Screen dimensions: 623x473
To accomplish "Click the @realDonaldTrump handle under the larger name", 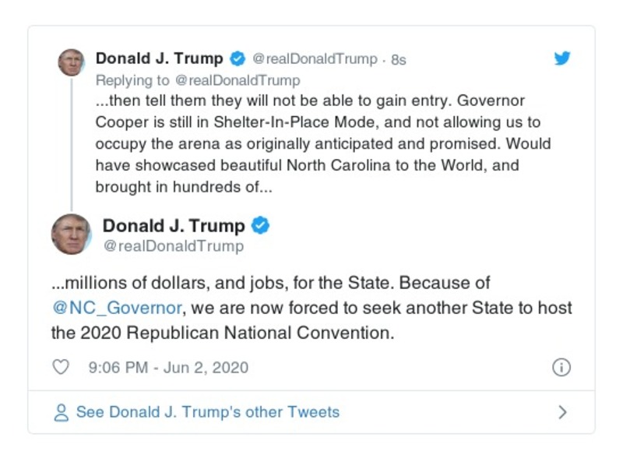I will coord(173,246).
